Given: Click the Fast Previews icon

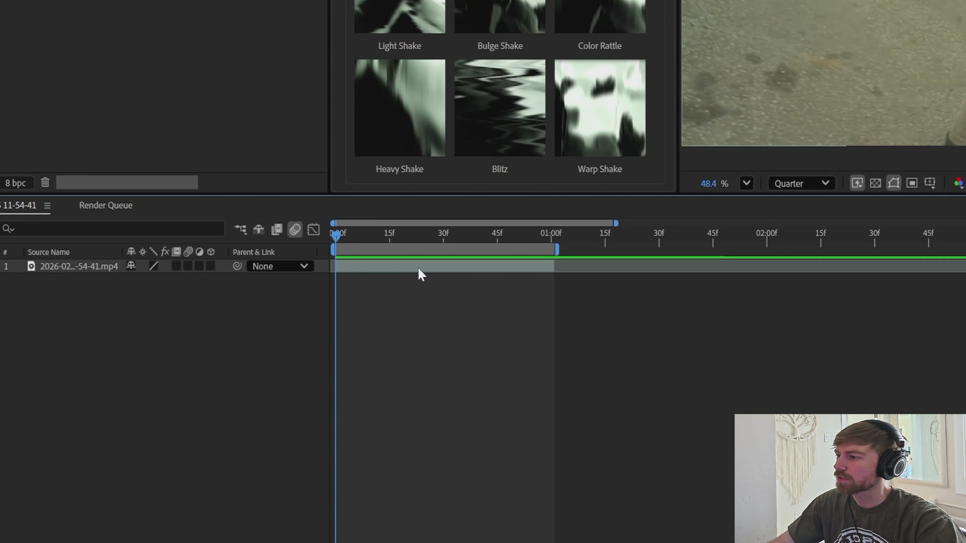Looking at the screenshot, I should [x=857, y=183].
